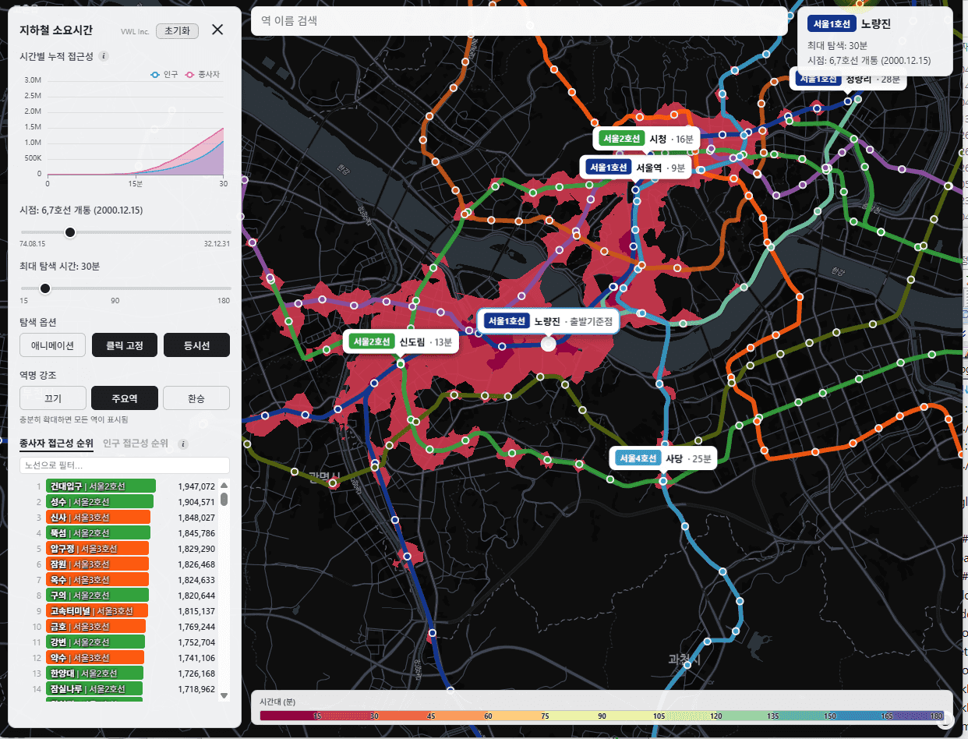Click the 15 tick on 시간대 color legend

tap(316, 716)
